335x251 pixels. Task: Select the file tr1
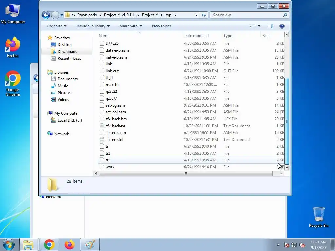pos(108,153)
